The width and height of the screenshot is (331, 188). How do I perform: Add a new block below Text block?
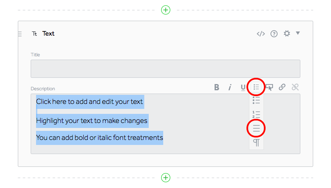pyautogui.click(x=166, y=178)
